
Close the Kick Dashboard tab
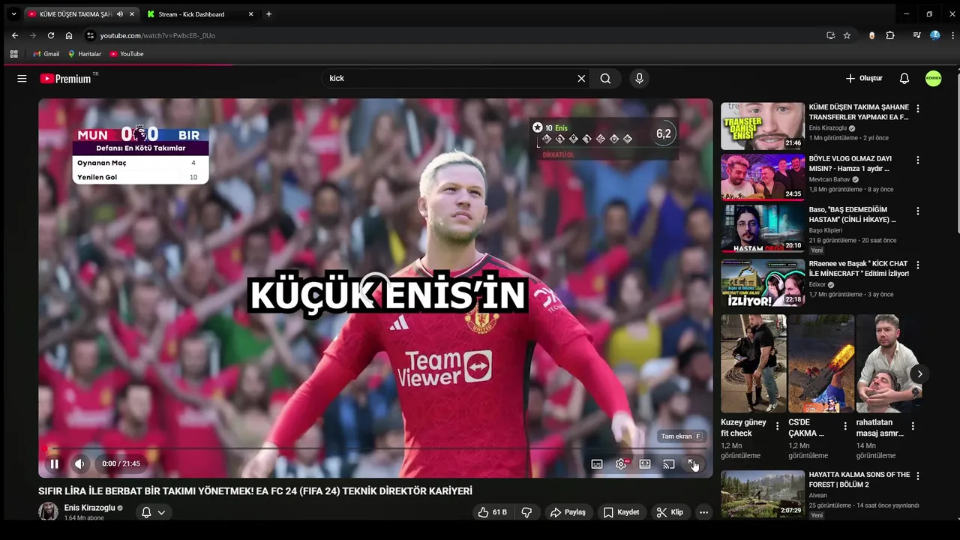[x=250, y=14]
